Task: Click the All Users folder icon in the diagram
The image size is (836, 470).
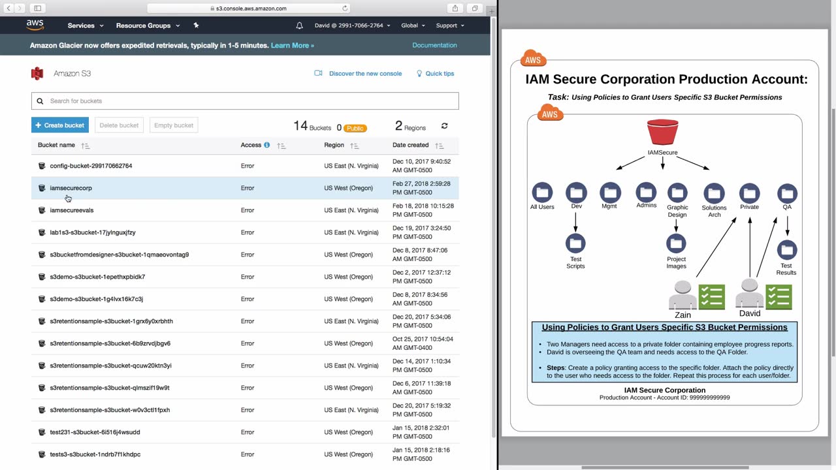Action: click(x=542, y=193)
